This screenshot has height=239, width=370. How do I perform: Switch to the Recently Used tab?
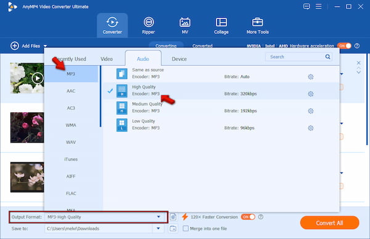tap(70, 59)
